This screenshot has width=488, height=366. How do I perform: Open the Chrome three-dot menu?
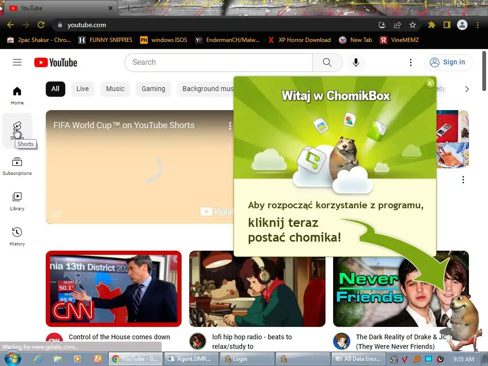pyautogui.click(x=478, y=25)
